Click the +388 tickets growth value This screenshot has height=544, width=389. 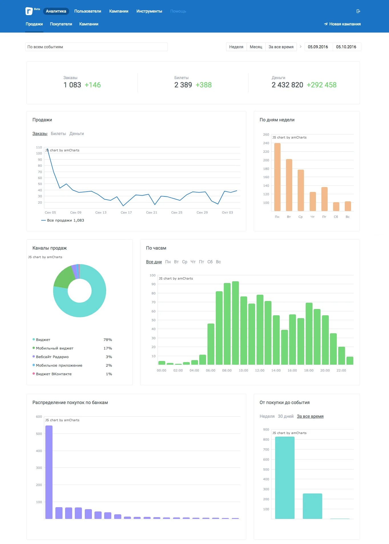(x=204, y=85)
